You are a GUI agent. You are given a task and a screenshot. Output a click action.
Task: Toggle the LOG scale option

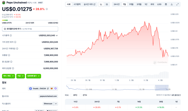click(159, 4)
